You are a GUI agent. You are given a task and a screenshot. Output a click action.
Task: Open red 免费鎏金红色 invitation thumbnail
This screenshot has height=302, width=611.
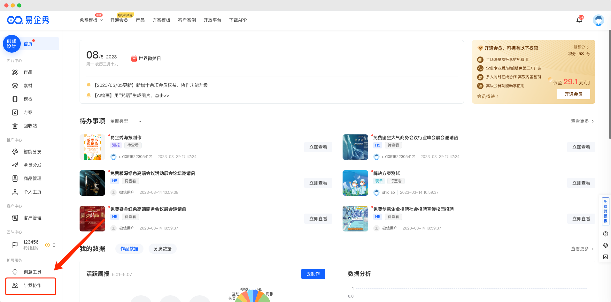click(x=92, y=219)
